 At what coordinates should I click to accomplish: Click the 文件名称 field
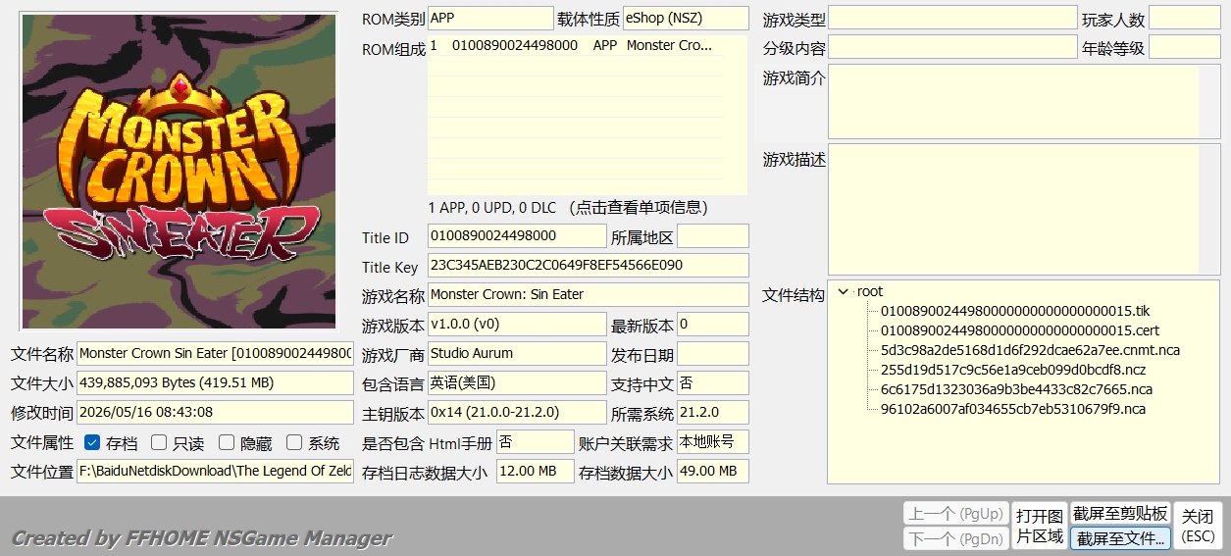[215, 354]
